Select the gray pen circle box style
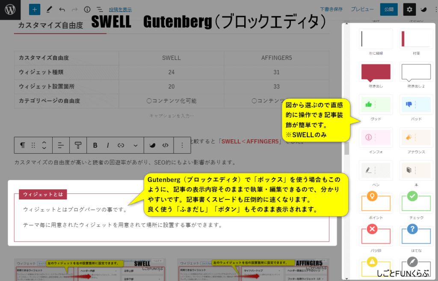Image resolution: width=438 pixels, height=281 pixels. pyautogui.click(x=416, y=267)
